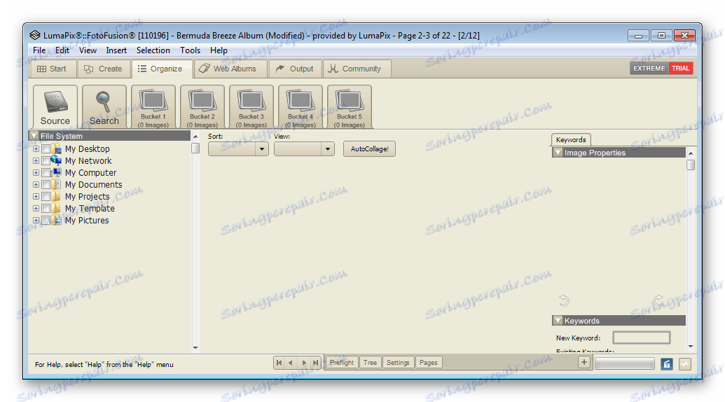This screenshot has height=402, width=725.
Task: Click the My Documents folder icon
Action: tap(57, 184)
